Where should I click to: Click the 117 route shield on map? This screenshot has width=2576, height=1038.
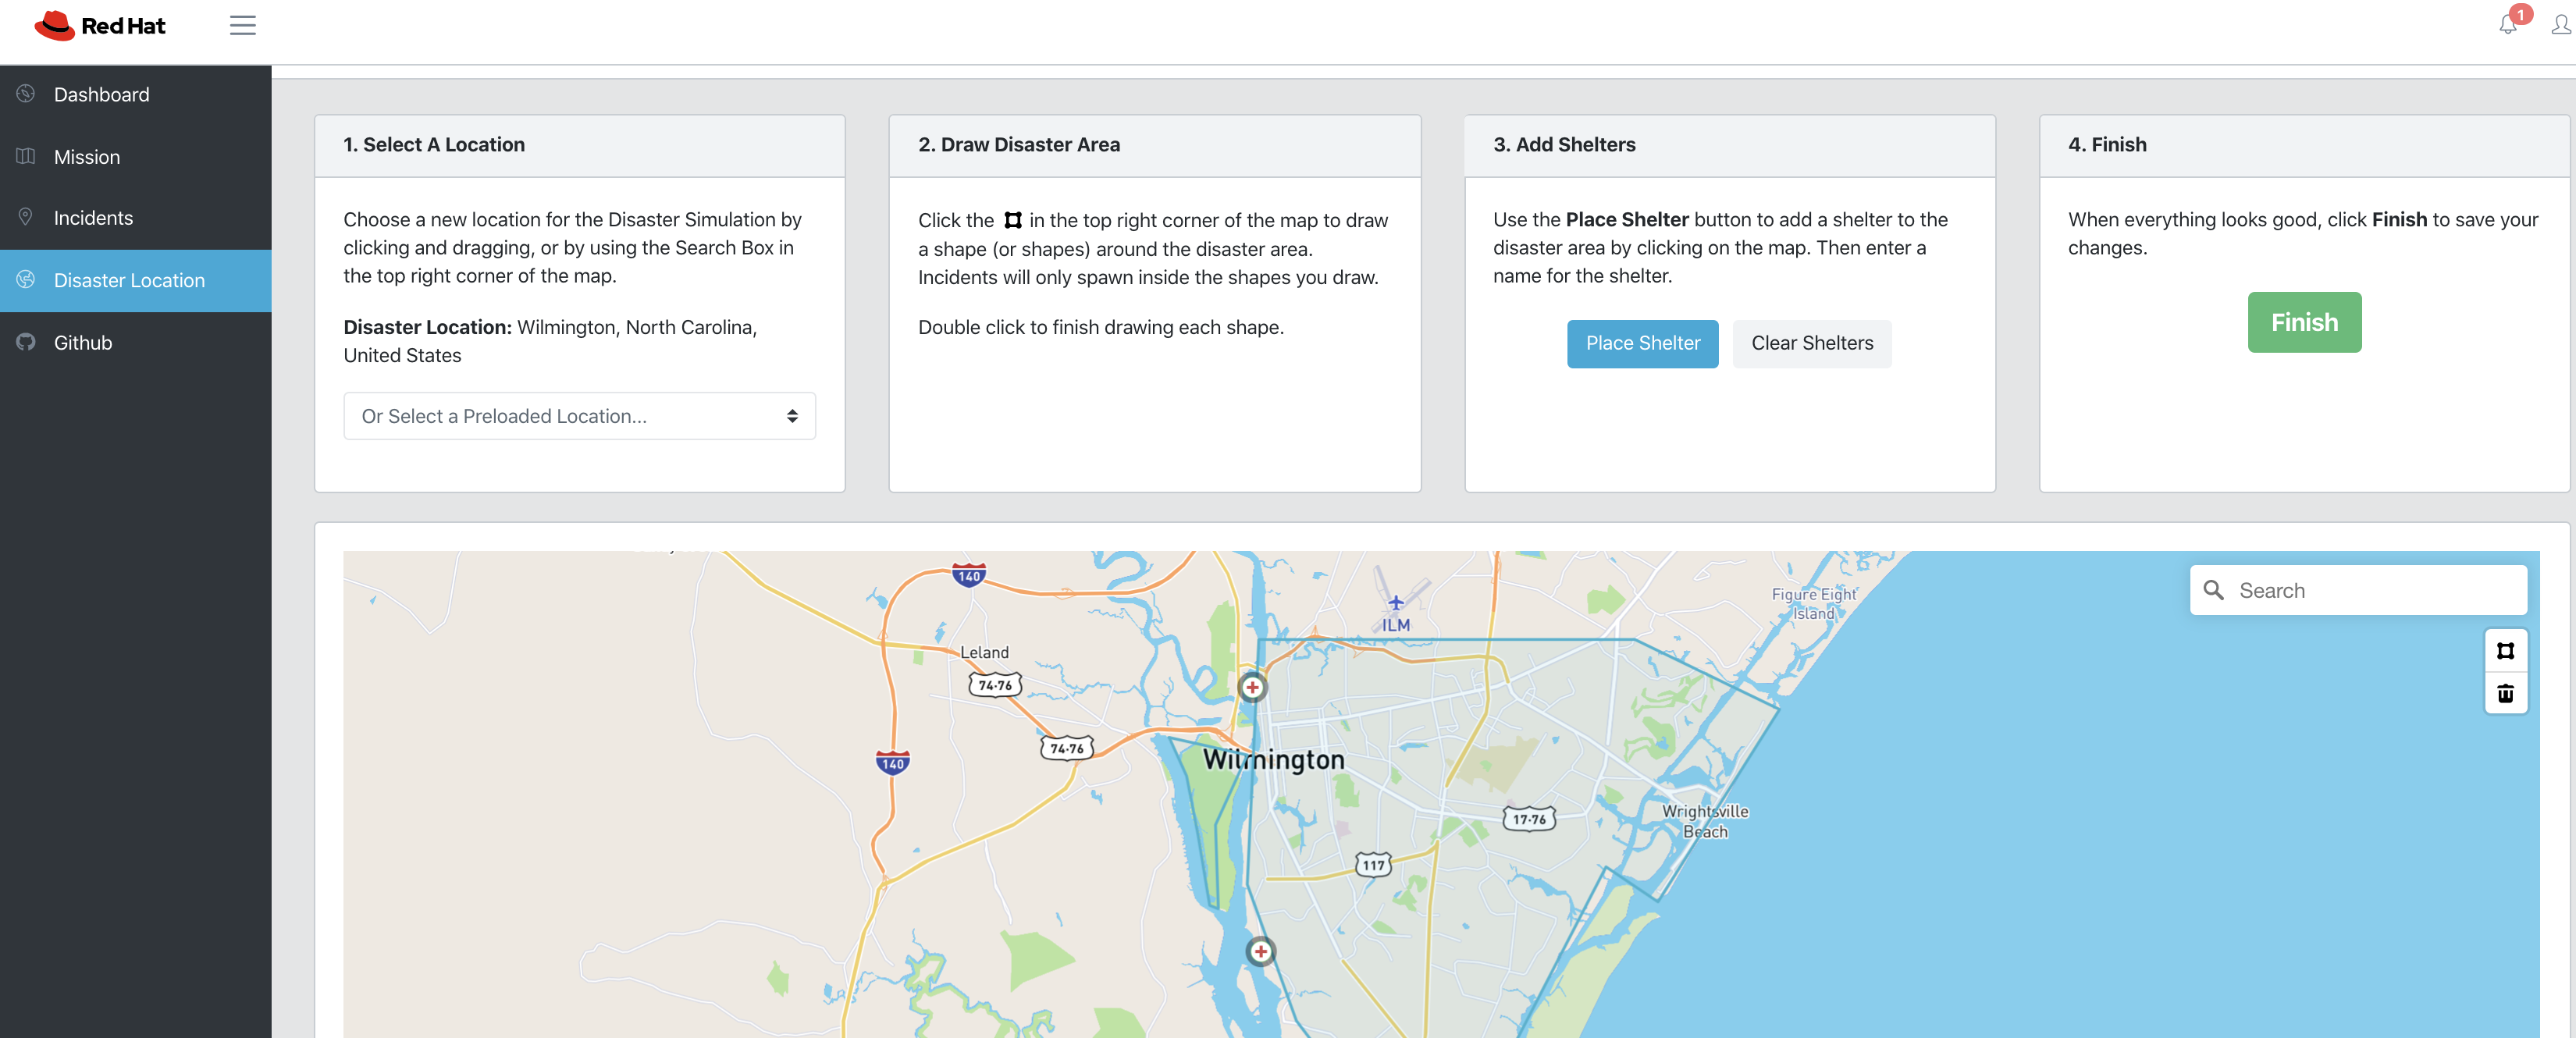pos(1373,865)
